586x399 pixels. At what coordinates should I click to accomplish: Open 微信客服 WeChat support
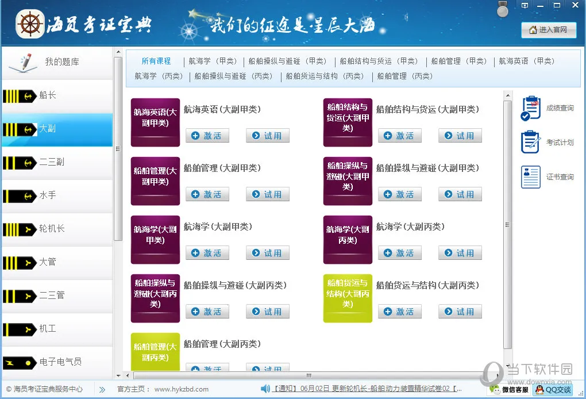click(507, 389)
